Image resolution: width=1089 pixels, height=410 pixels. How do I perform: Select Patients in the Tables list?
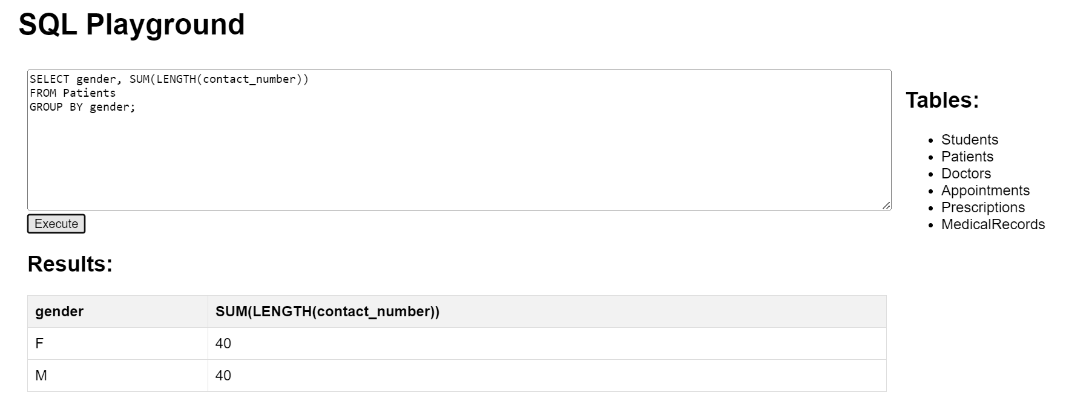pos(967,157)
